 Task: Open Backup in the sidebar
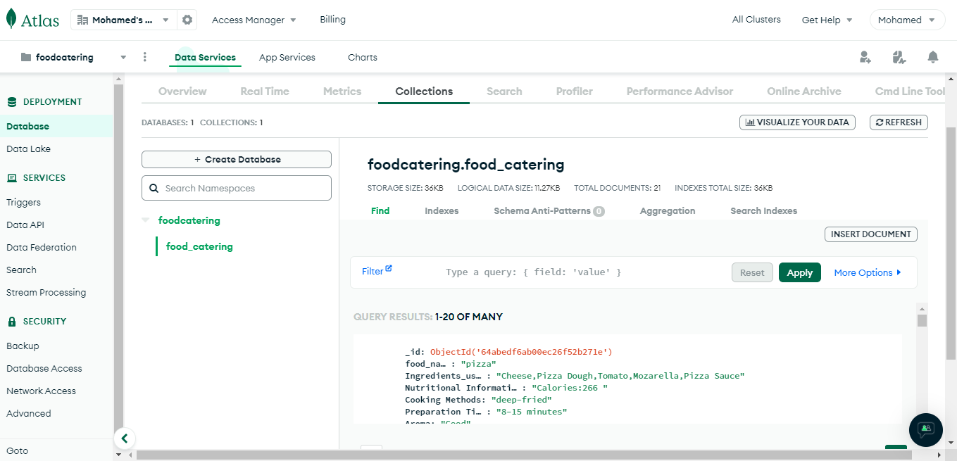23,346
